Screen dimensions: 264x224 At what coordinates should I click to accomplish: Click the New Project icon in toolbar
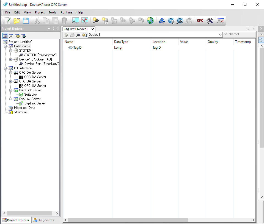[x=8, y=21]
